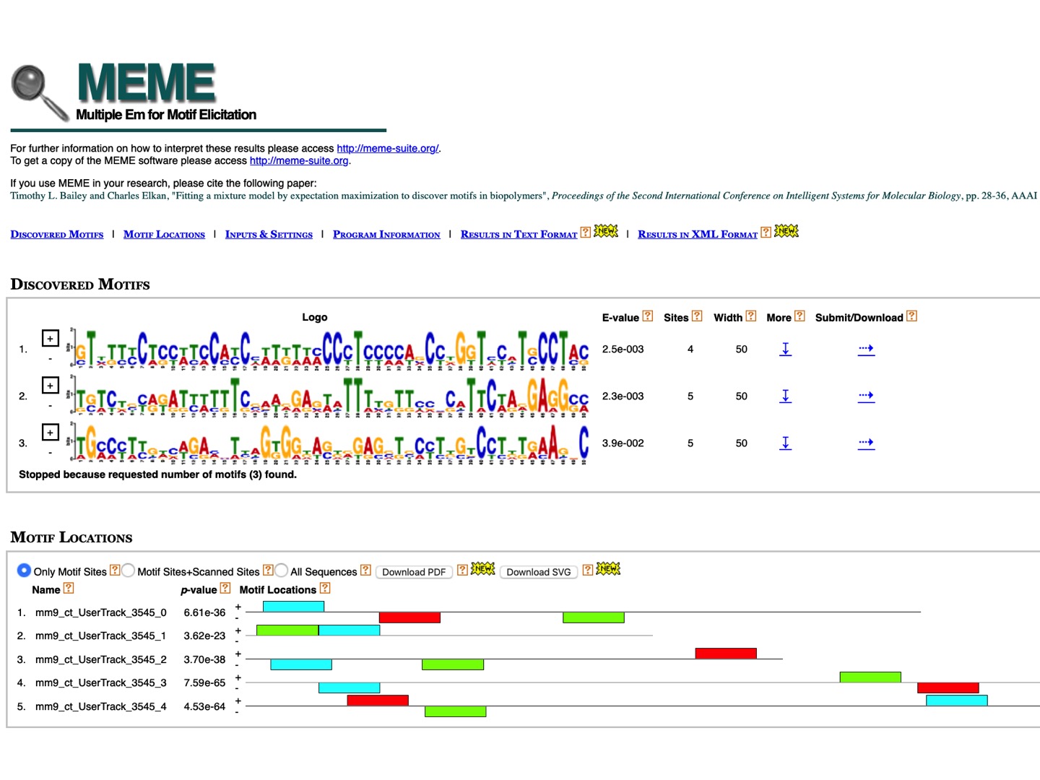The height and width of the screenshot is (780, 1040).
Task: Open help icon after Download SVG button
Action: (x=588, y=571)
